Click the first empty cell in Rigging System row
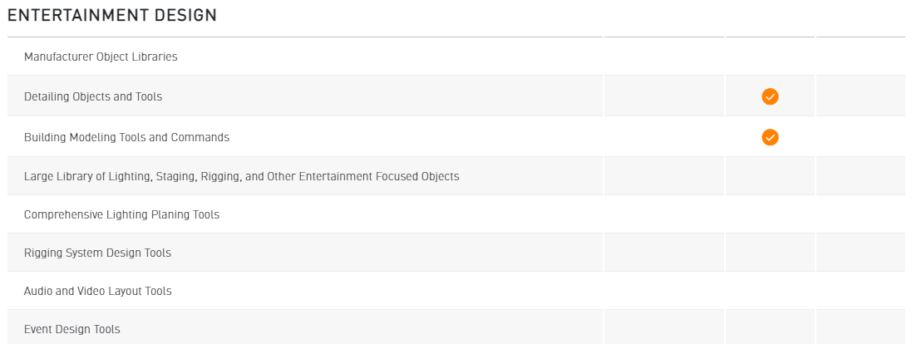912x344 pixels. (663, 253)
